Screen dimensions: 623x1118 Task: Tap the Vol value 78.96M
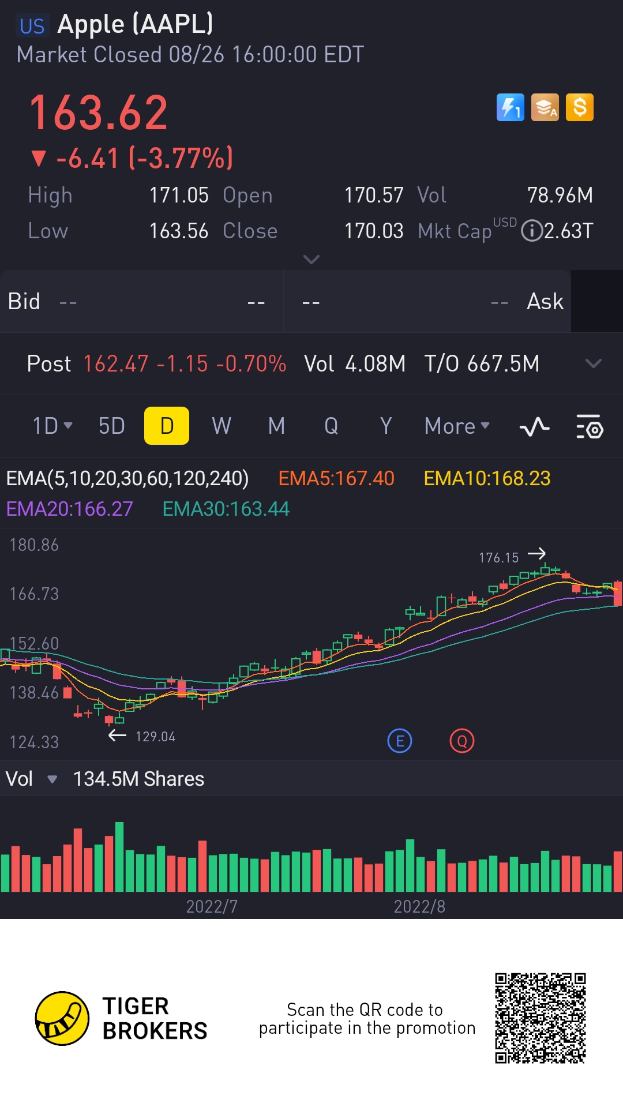pos(560,196)
